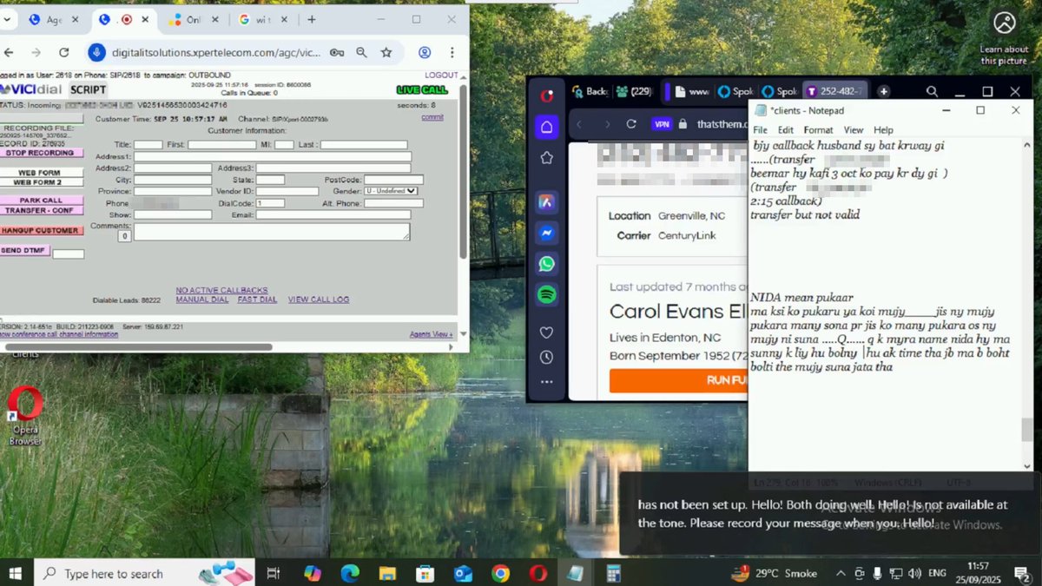The height and width of the screenshot is (586, 1042).
Task: Click TRANSFER - CONF button
Action: [41, 210]
